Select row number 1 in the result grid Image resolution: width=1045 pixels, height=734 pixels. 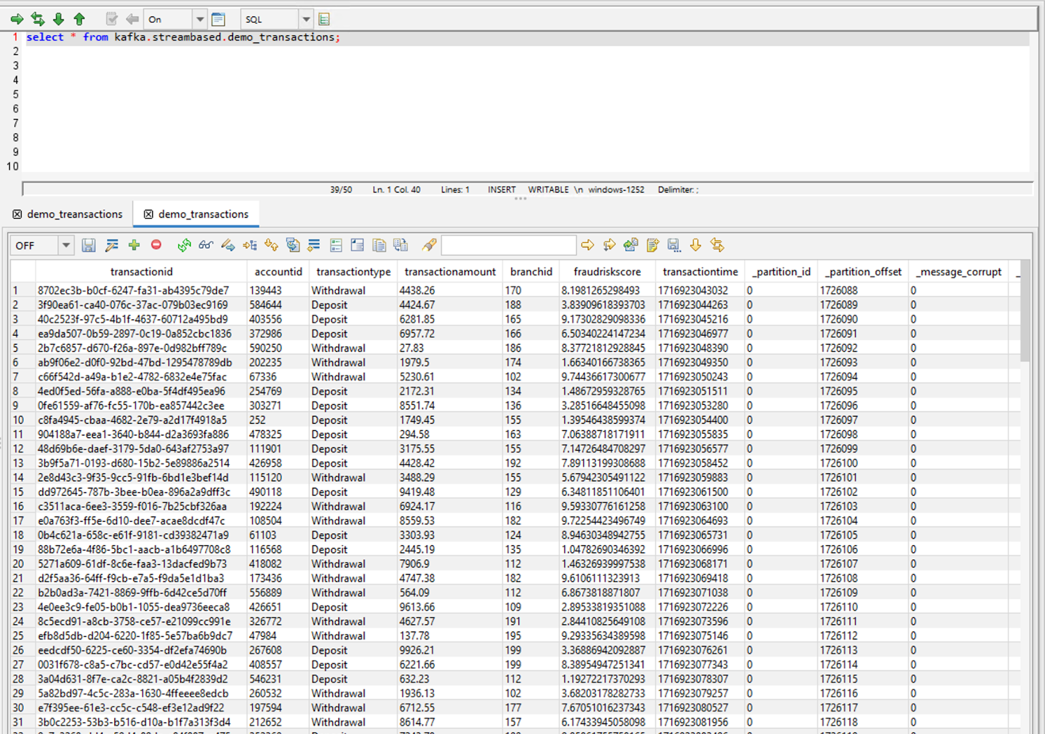pos(23,291)
